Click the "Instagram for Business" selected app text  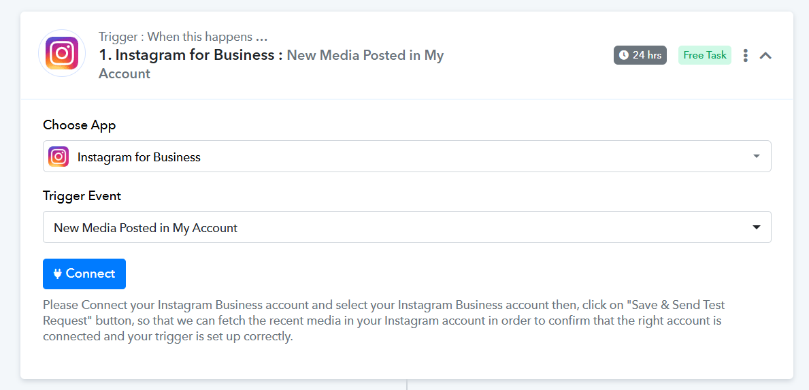tap(139, 157)
